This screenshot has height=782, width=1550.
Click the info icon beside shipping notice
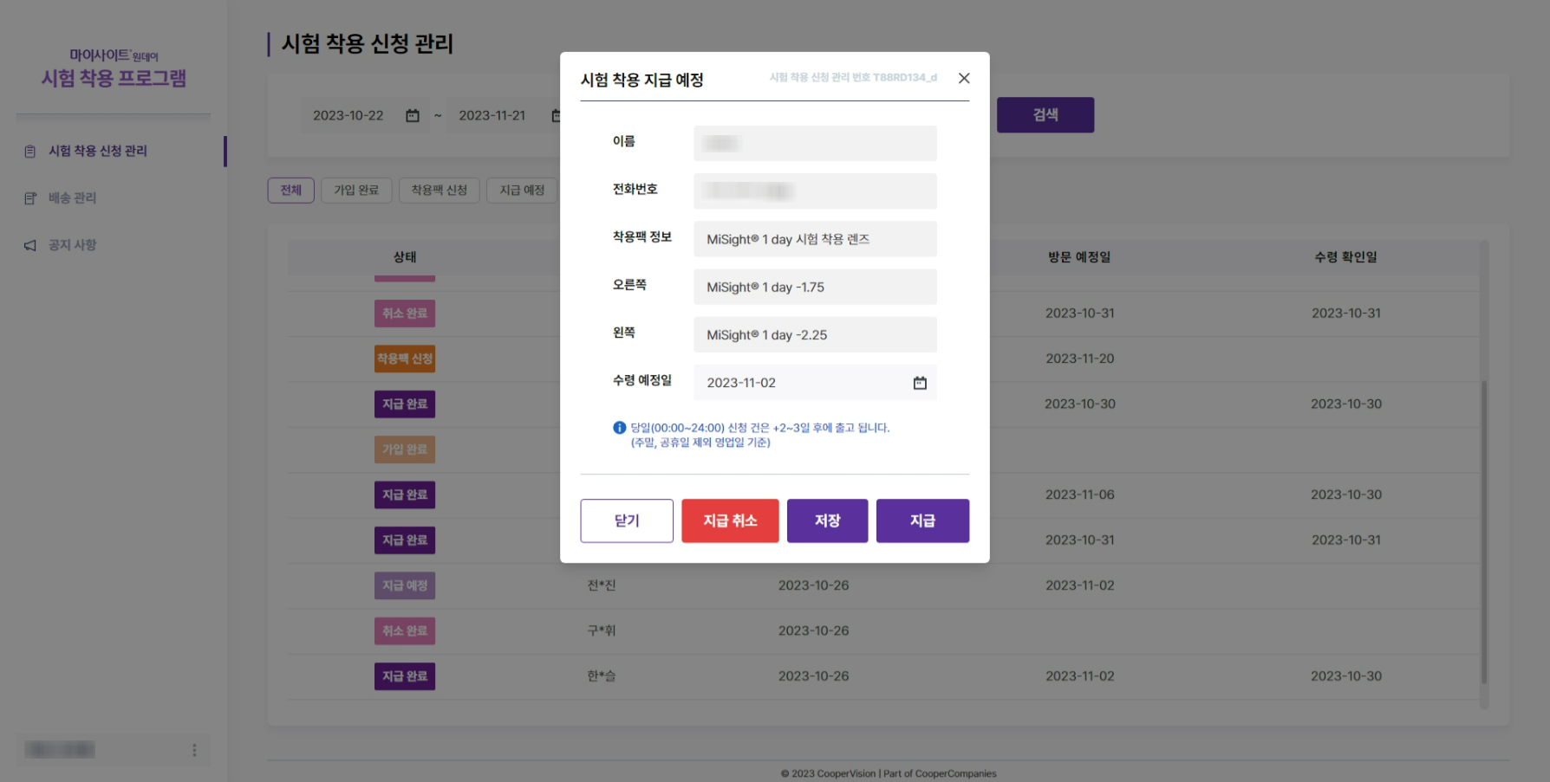tap(619, 428)
